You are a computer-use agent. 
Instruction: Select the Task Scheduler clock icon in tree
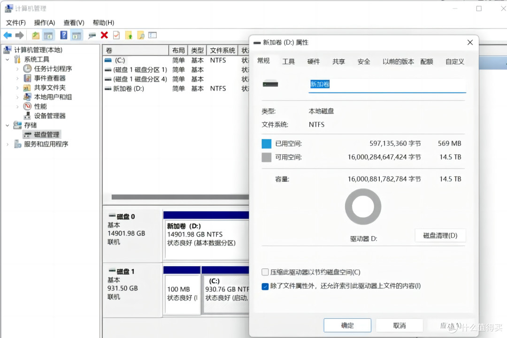tap(28, 69)
